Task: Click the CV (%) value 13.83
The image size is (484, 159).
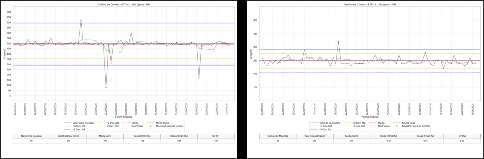Action: tap(216, 141)
